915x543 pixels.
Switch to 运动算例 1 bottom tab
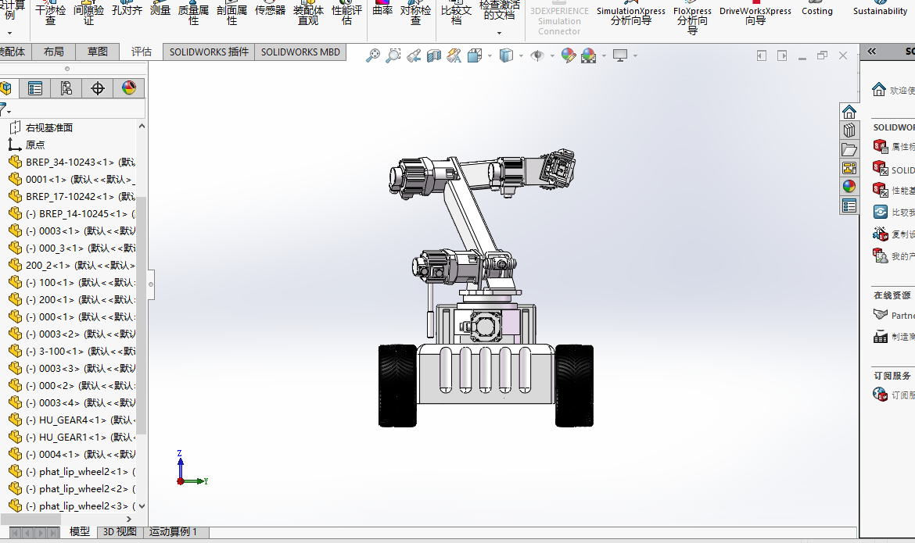click(x=174, y=532)
